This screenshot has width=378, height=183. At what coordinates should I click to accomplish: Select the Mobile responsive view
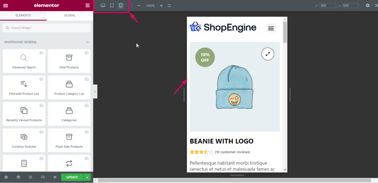point(121,6)
